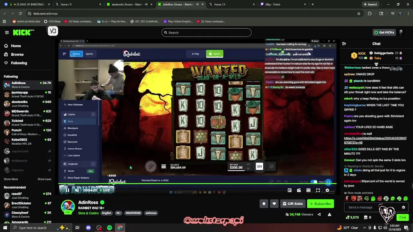Screen dimensions: 413x232
Task: Open the emote picker in chat
Action: [403, 207]
